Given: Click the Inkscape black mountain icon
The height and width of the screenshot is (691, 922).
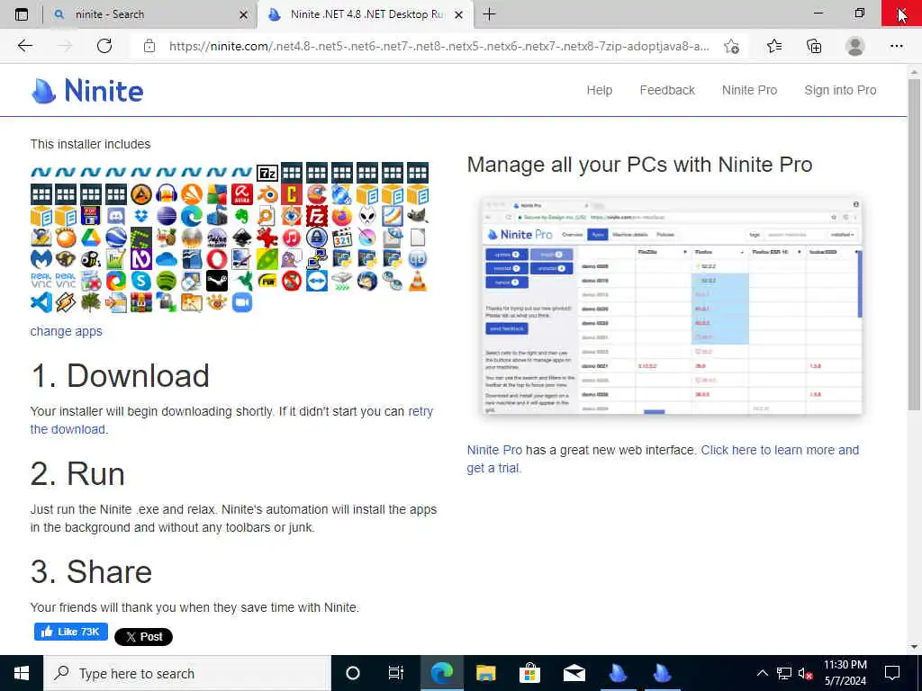Looking at the screenshot, I should 241,238.
